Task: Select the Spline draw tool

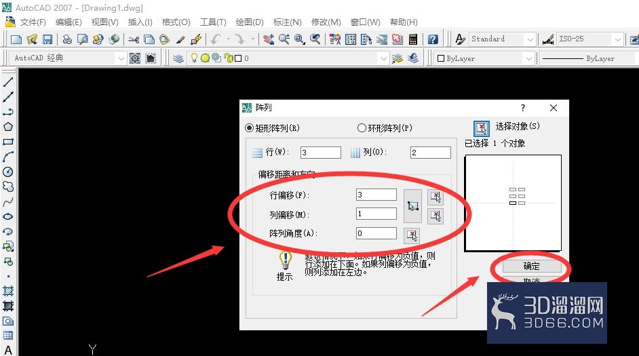Action: coord(8,201)
